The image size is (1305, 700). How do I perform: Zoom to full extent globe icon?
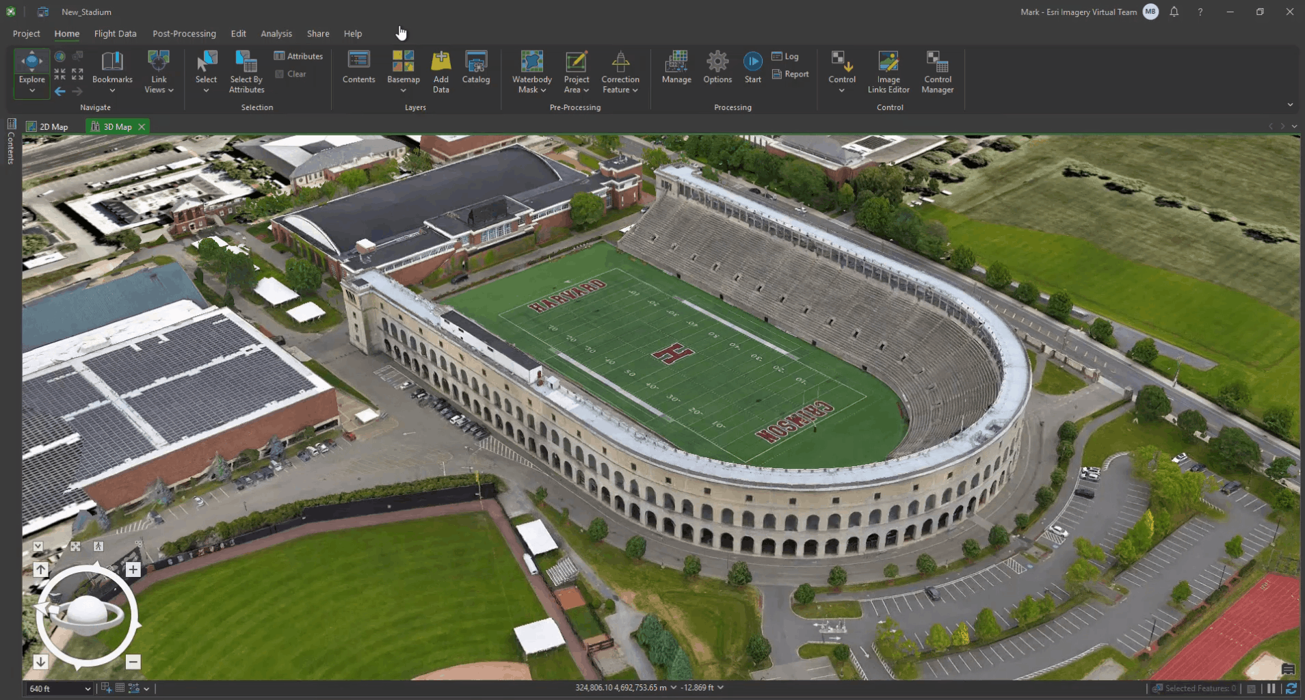pos(60,57)
